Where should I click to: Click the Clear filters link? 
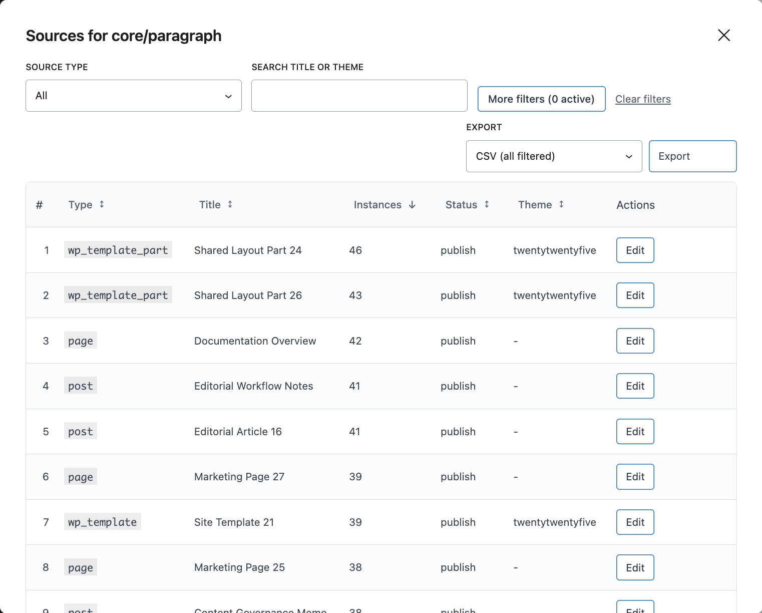coord(643,99)
